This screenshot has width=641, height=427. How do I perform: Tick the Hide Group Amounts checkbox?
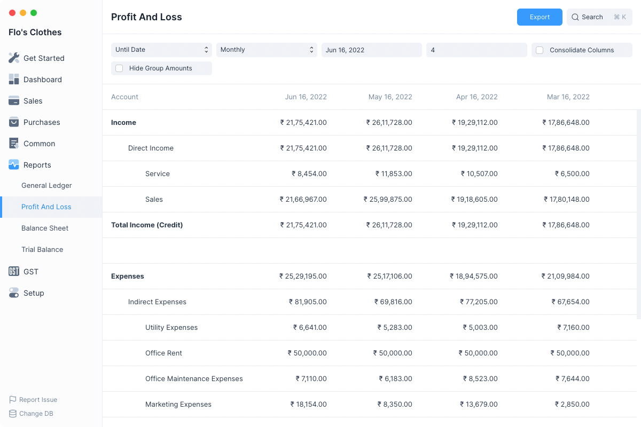119,68
